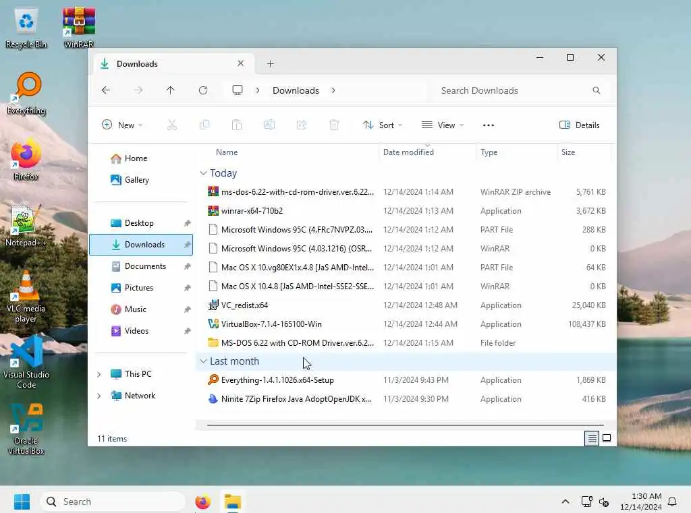Image resolution: width=691 pixels, height=513 pixels.
Task: Click the Copy toolbar icon
Action: coord(204,125)
